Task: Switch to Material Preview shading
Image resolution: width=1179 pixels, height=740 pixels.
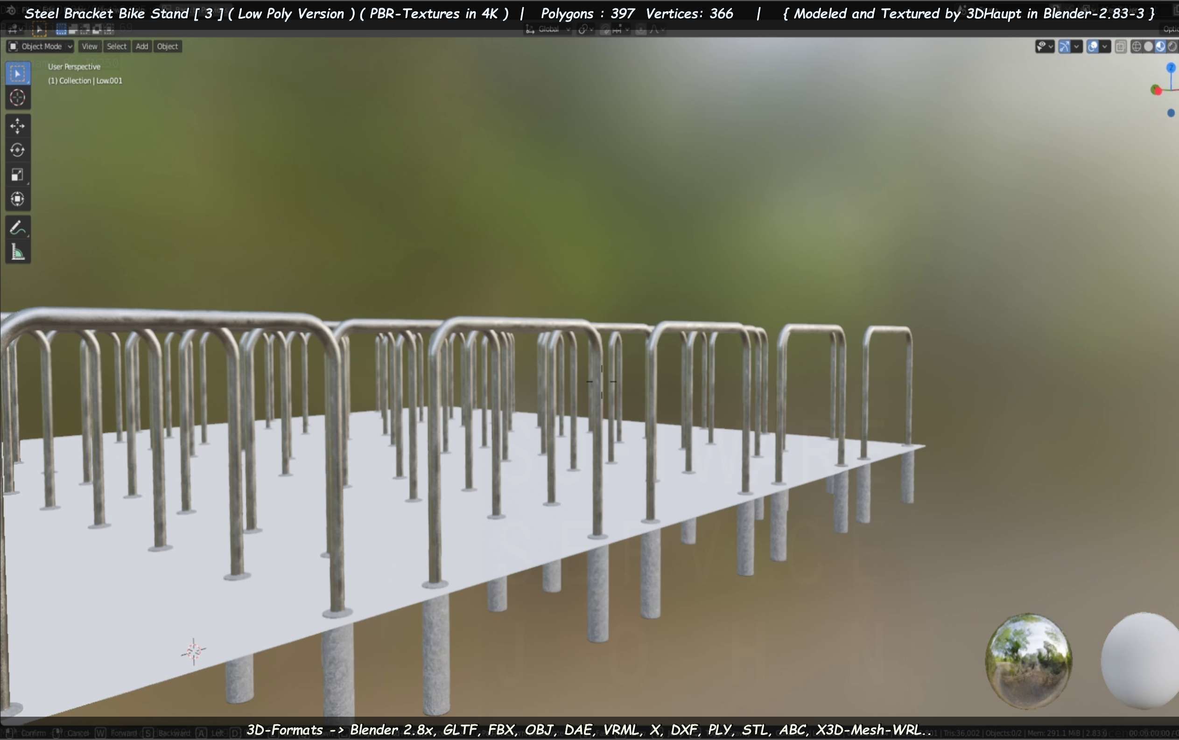Action: (x=1160, y=47)
